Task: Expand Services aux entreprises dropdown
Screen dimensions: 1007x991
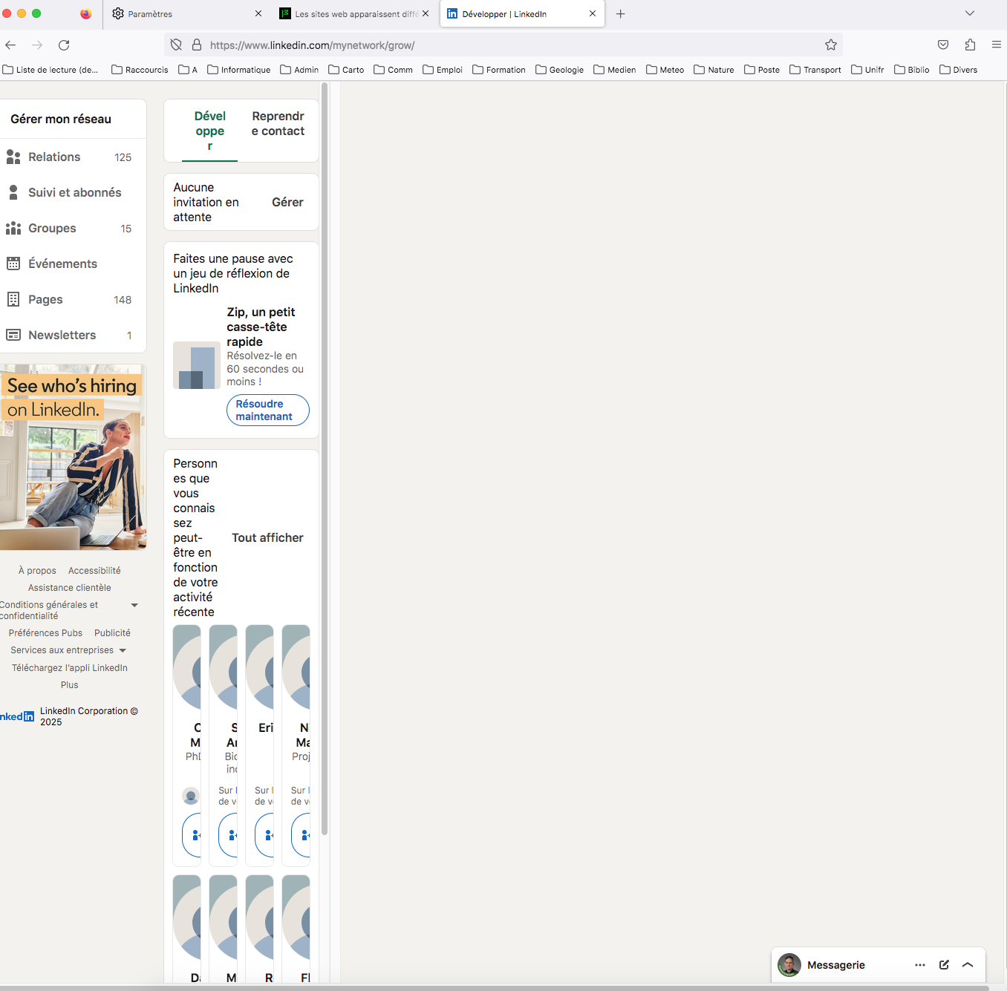Action: coord(123,651)
